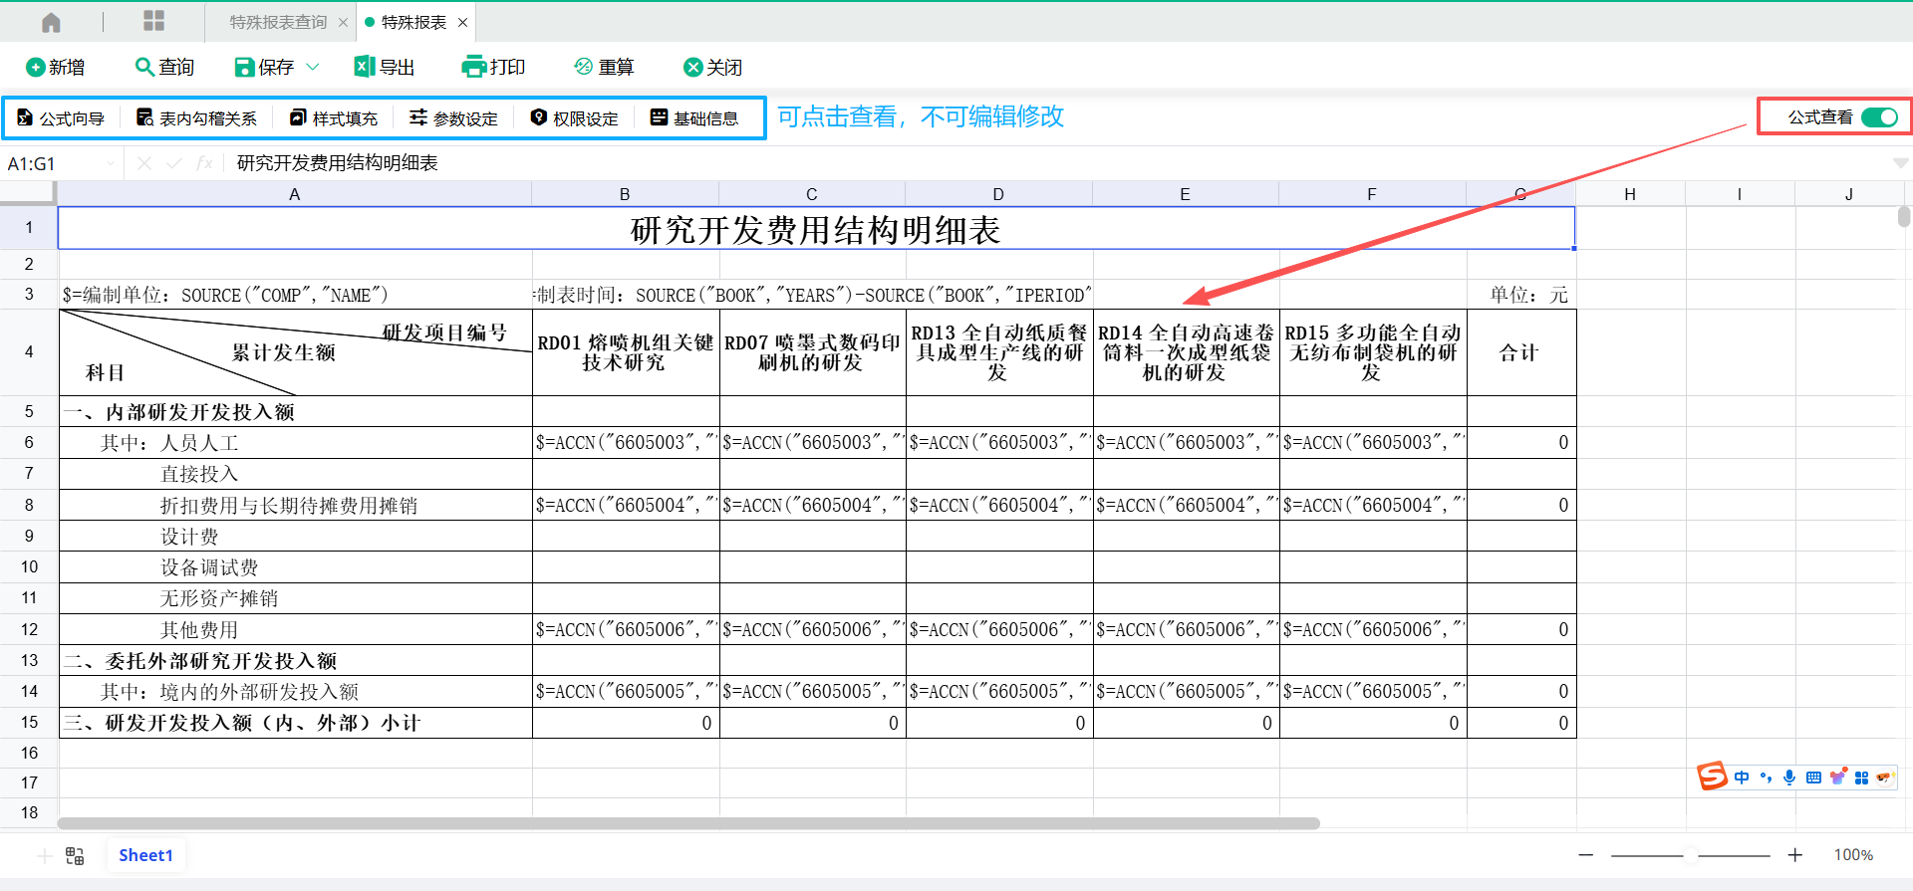
Task: Toggle the 公式查看 switch off
Action: tap(1879, 117)
